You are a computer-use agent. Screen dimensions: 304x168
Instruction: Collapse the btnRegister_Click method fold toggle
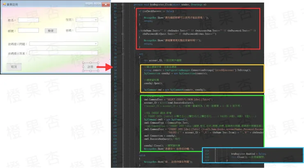(123, 5)
